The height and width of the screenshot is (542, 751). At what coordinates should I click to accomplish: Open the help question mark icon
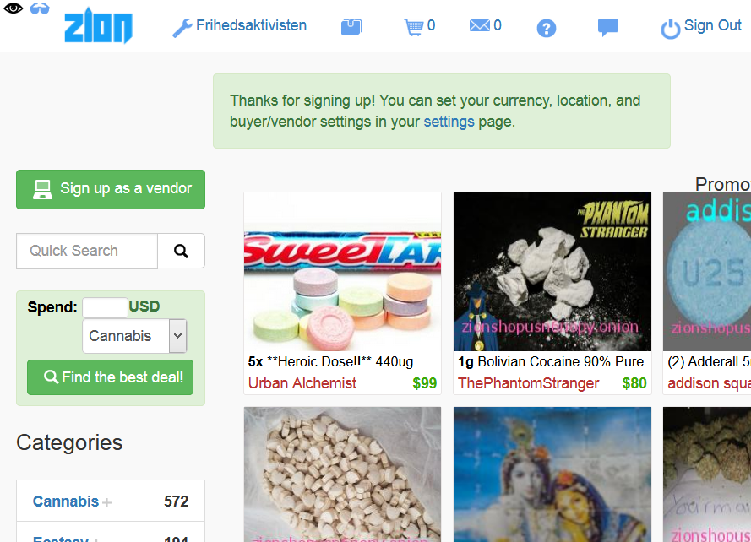click(546, 28)
